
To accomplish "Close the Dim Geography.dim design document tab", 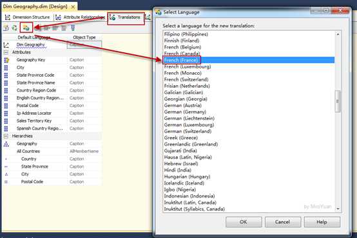I will tap(73, 7).
